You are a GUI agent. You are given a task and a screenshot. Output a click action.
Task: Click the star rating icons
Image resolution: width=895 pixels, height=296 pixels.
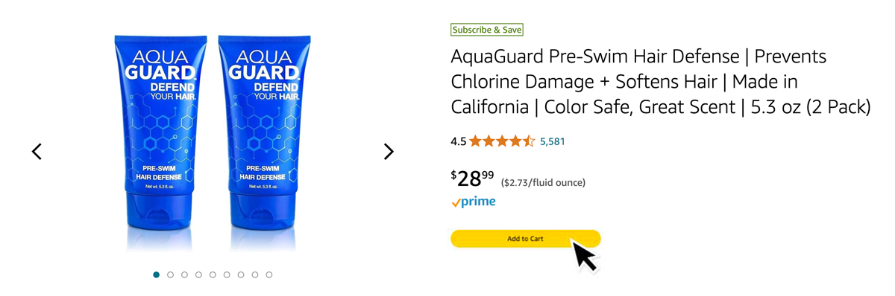pyautogui.click(x=502, y=141)
